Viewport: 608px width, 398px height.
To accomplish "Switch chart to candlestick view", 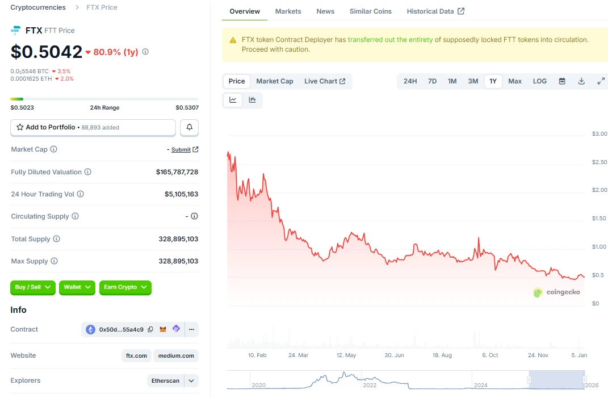I will coord(252,100).
